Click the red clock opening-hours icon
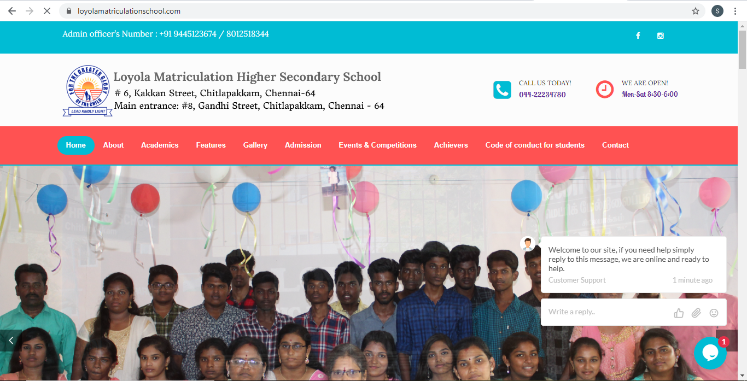 pyautogui.click(x=605, y=89)
